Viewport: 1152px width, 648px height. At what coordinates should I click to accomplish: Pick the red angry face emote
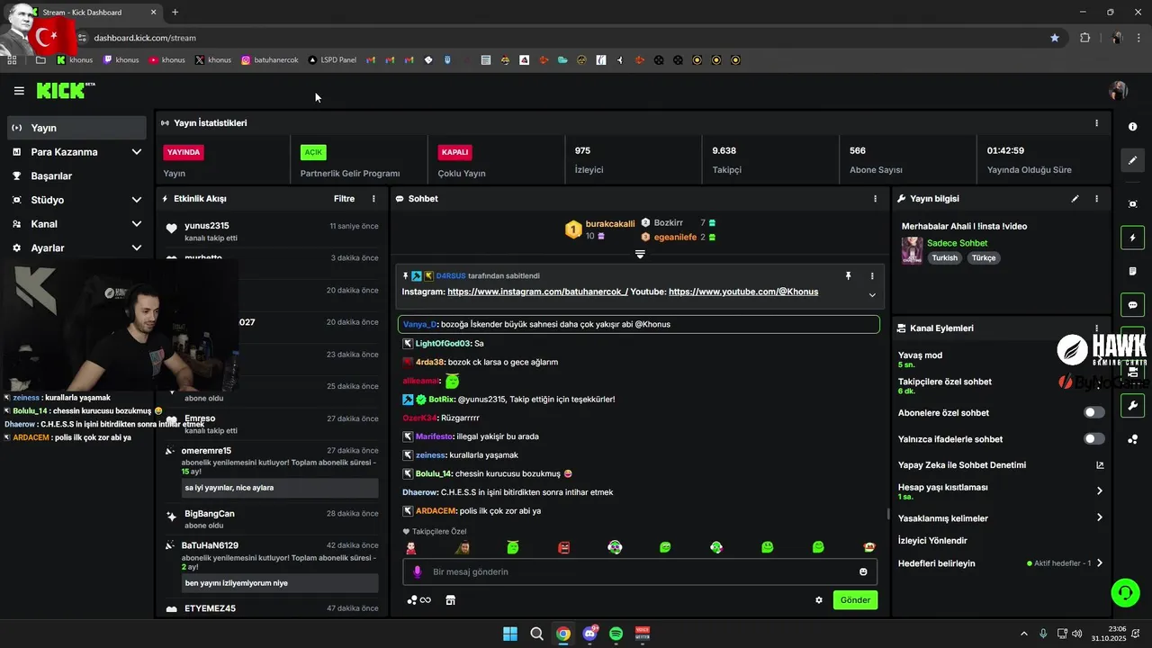point(564,547)
